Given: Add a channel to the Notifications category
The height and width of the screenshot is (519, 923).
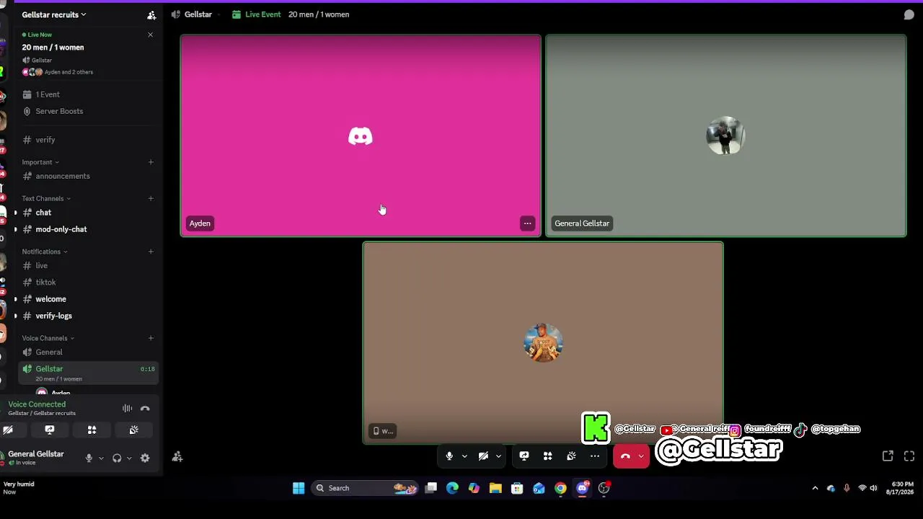Looking at the screenshot, I should coord(151,252).
